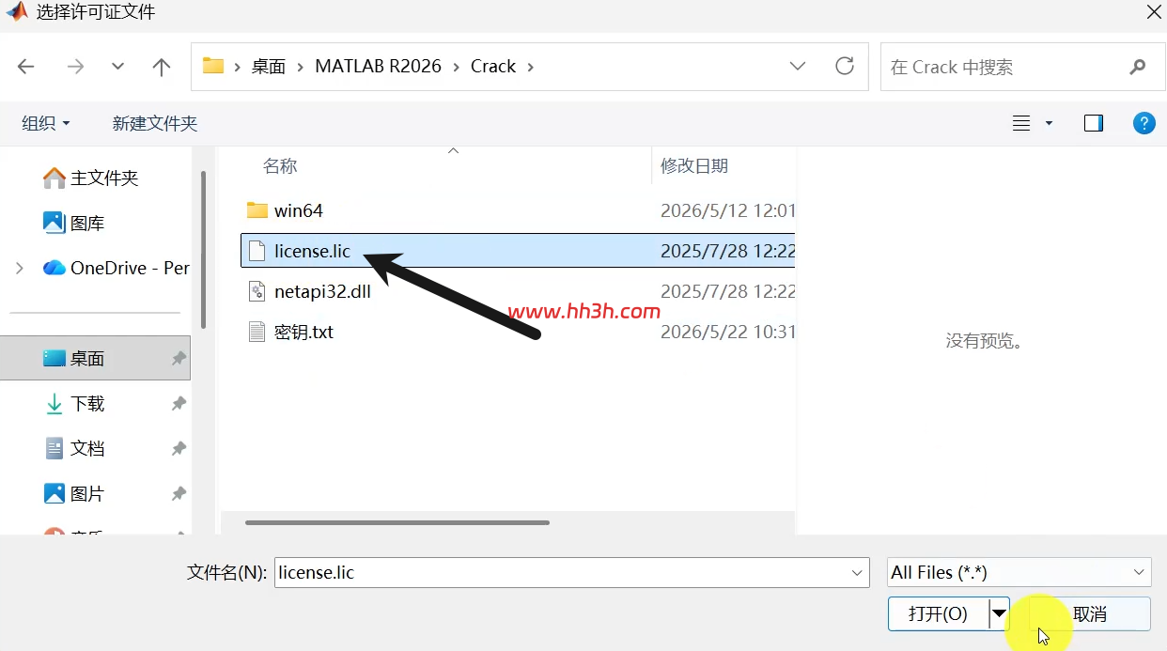This screenshot has height=651, width=1167.
Task: Click the pin icon next to 图片
Action: click(179, 493)
